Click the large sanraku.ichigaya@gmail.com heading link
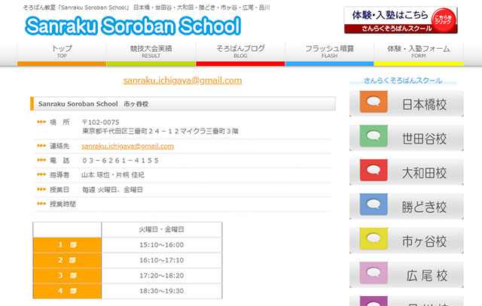482x306 pixels. point(182,80)
